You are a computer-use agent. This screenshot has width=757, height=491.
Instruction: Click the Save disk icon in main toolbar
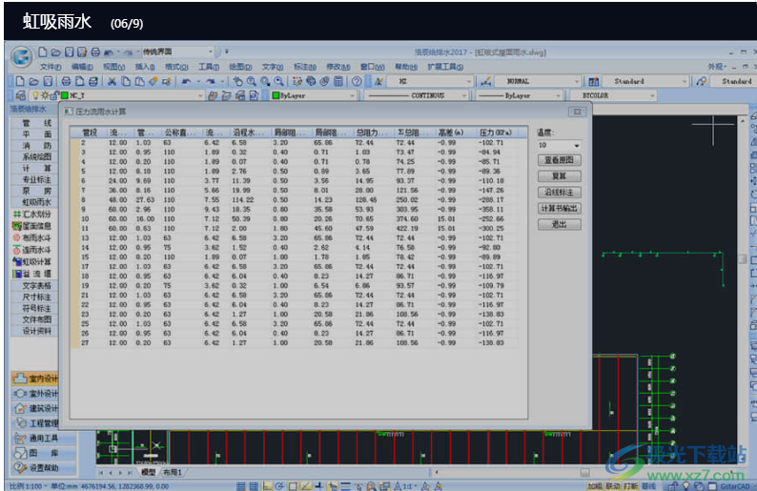point(48,81)
